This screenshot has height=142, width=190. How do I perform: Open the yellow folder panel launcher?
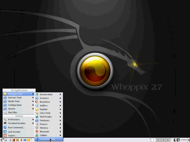click(x=28, y=140)
